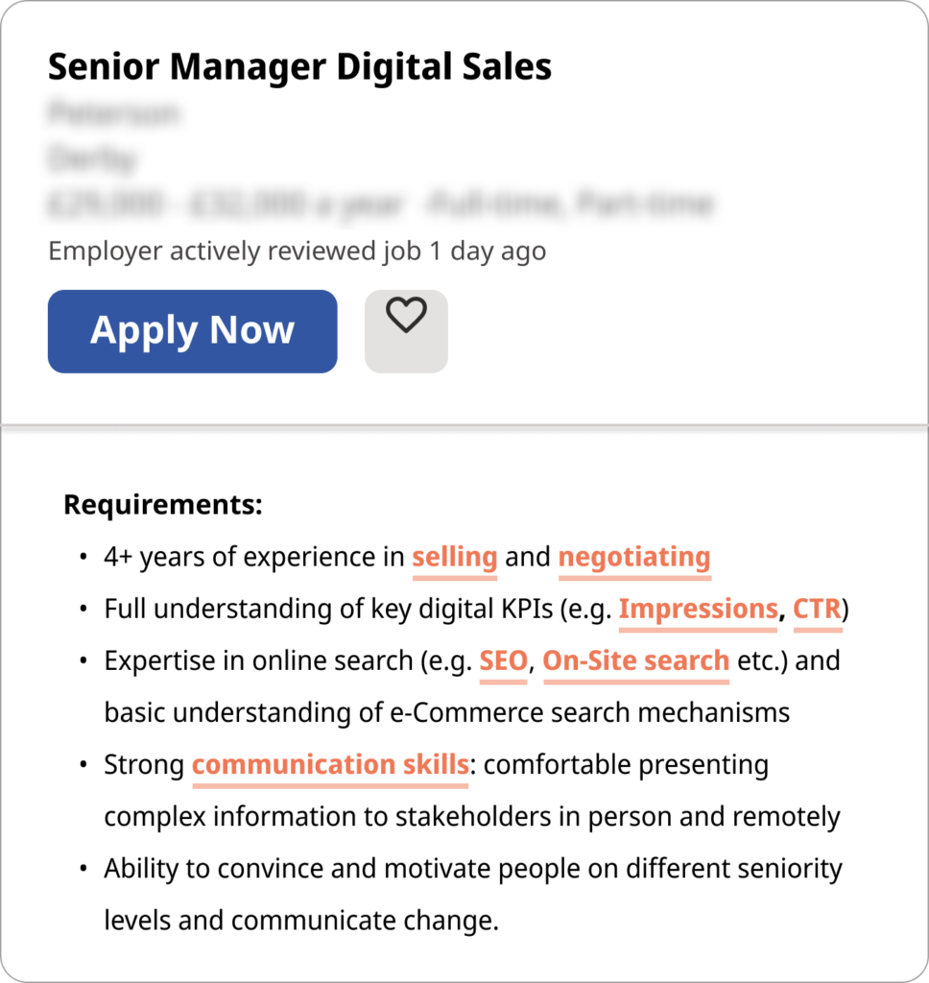Click the blurred company name below the title
Image resolution: width=929 pixels, height=983 pixels.
(x=113, y=114)
